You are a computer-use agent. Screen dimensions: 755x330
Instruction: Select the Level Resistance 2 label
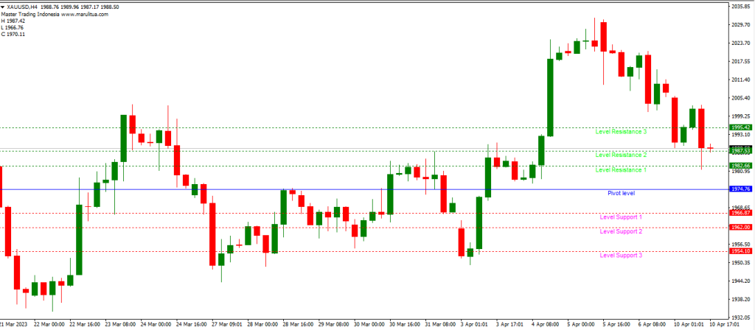(621, 155)
